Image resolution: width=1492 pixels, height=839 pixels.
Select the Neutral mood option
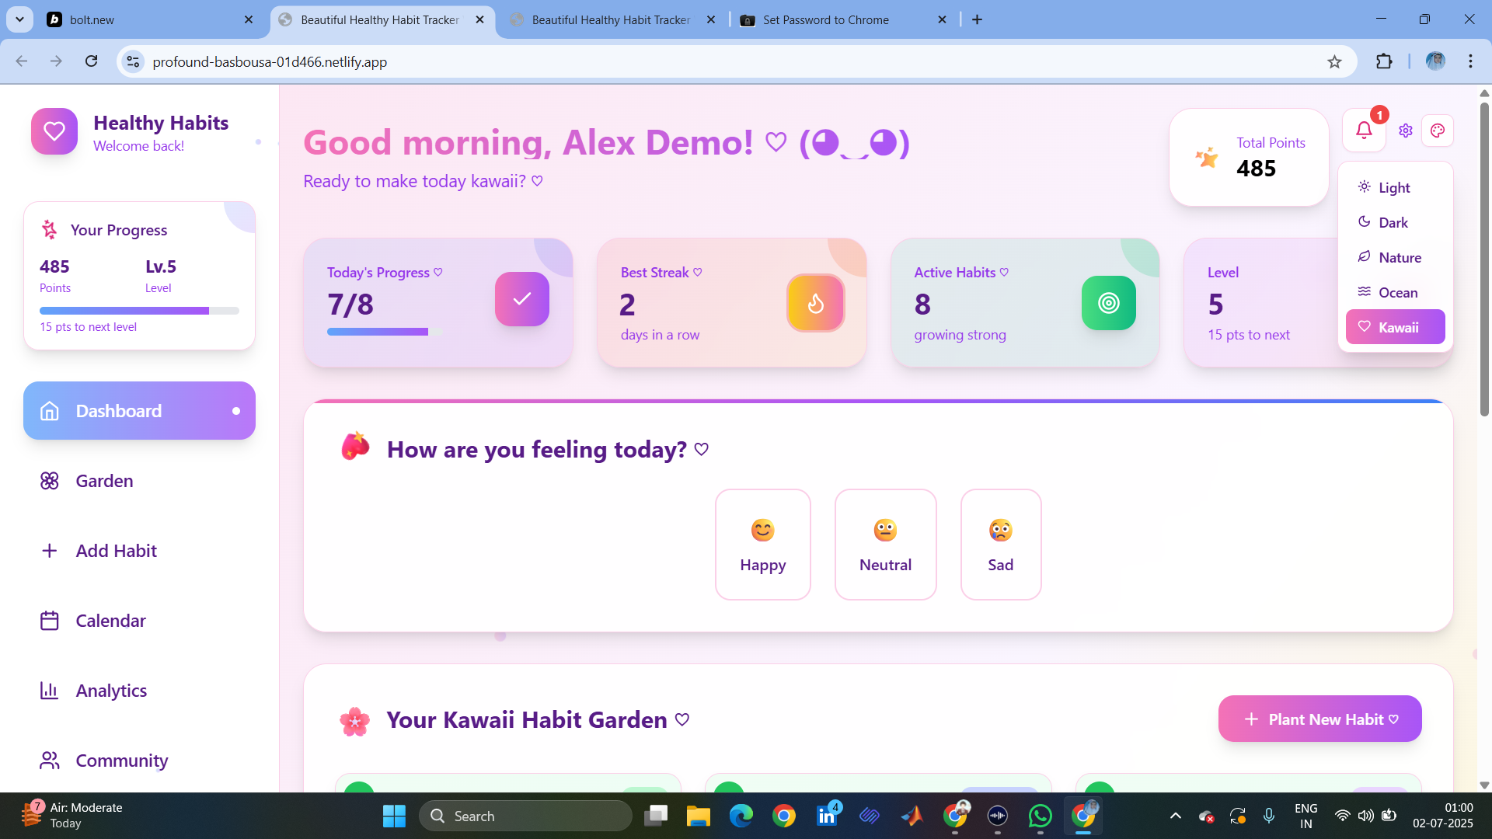(885, 545)
